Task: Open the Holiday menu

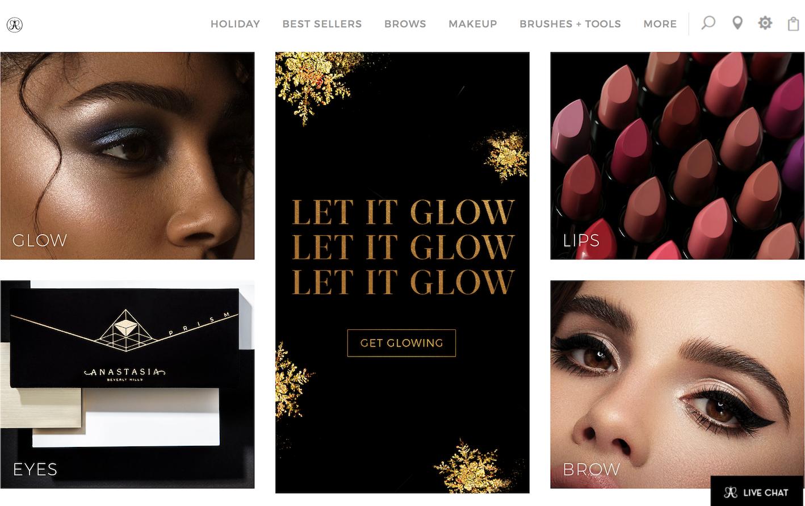Action: 235,24
